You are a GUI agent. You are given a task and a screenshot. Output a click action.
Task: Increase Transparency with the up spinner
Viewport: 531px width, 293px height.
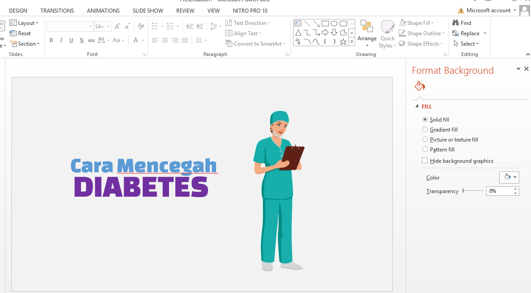tap(516, 189)
